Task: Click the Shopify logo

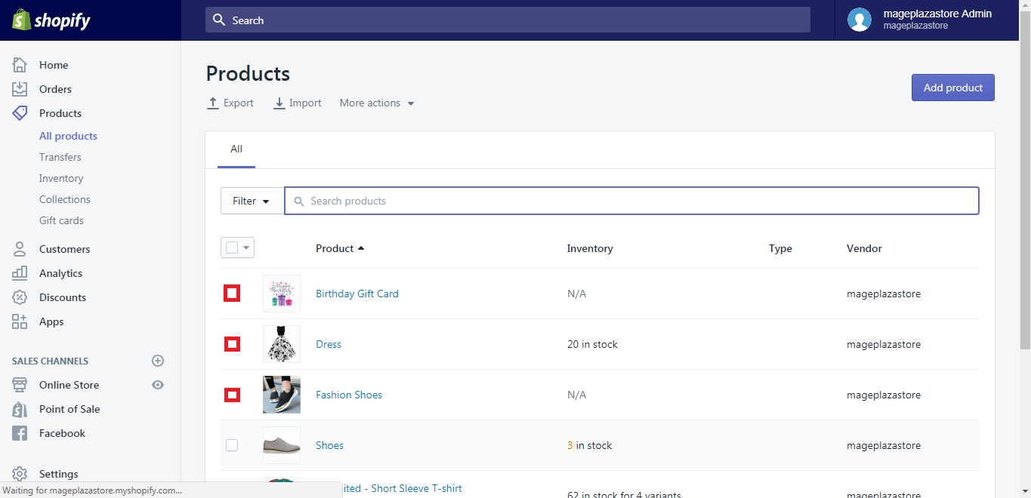Action: pyautogui.click(x=51, y=20)
